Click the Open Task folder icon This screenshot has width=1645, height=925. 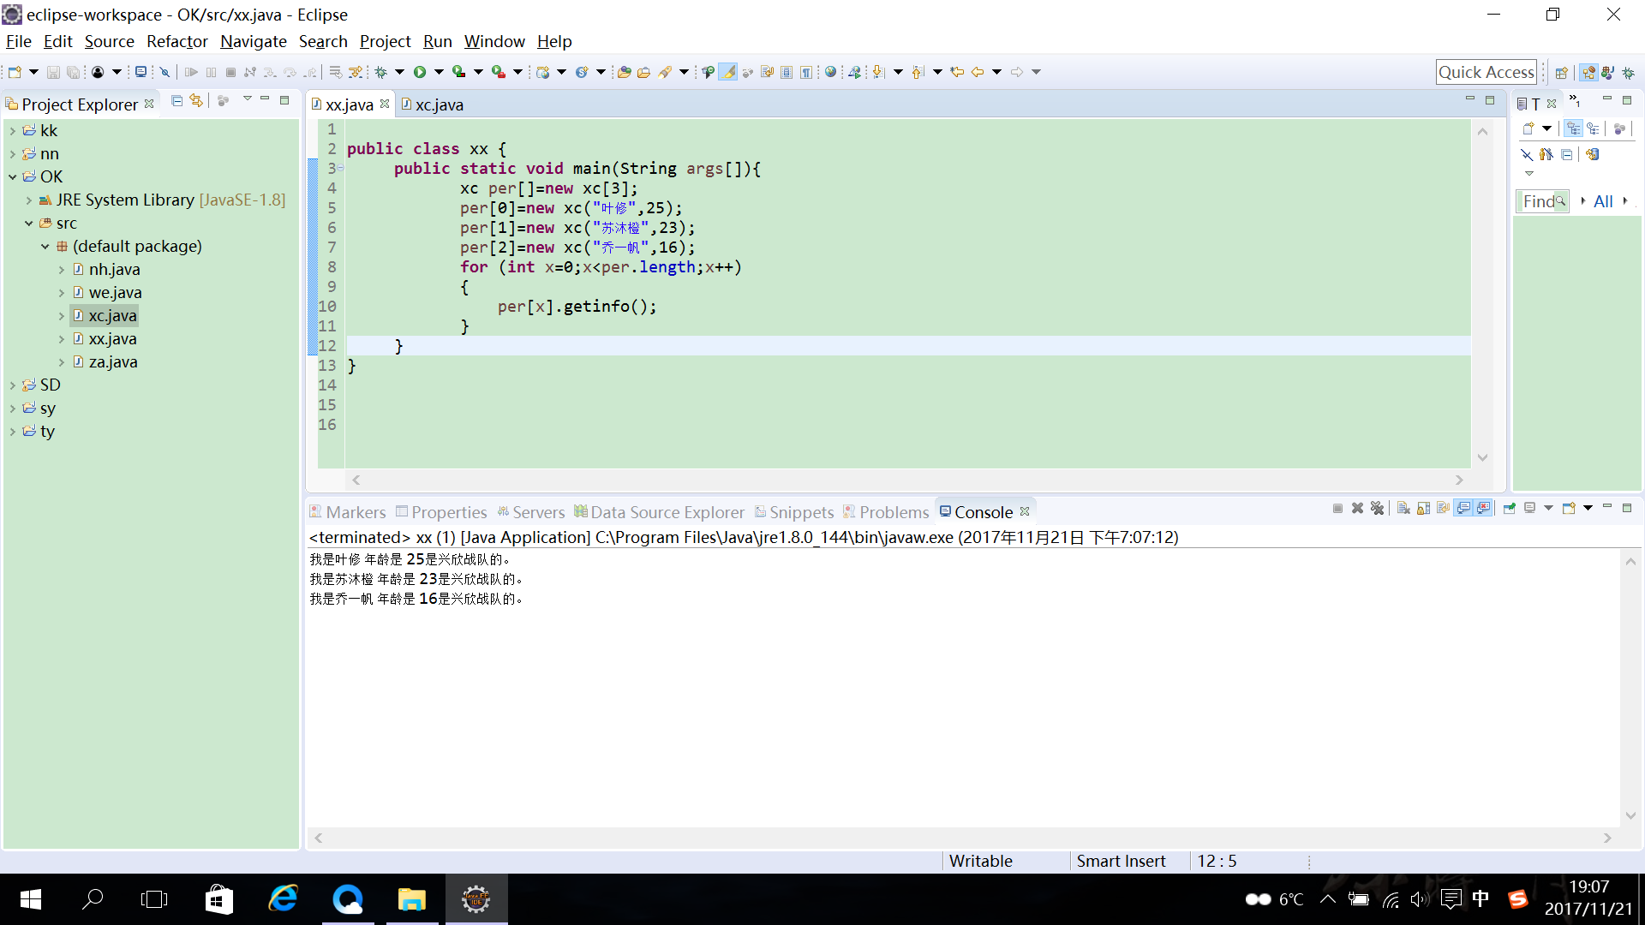(x=643, y=72)
